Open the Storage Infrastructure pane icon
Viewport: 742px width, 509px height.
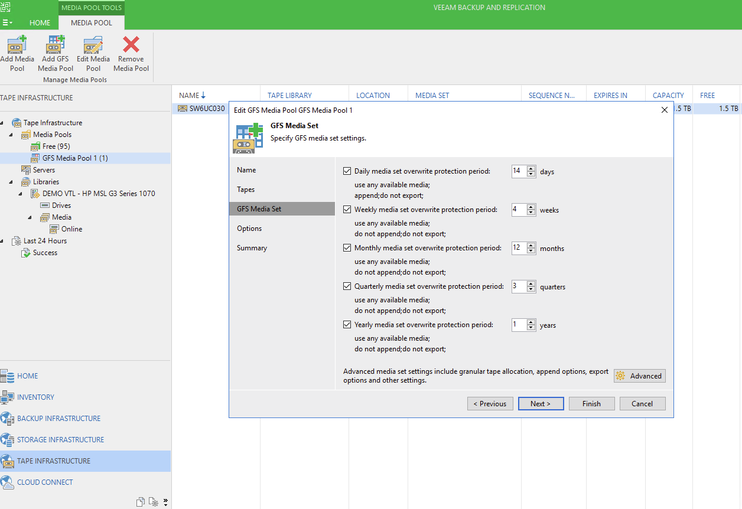click(7, 439)
